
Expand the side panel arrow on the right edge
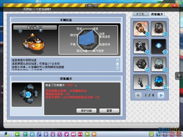[179, 76]
